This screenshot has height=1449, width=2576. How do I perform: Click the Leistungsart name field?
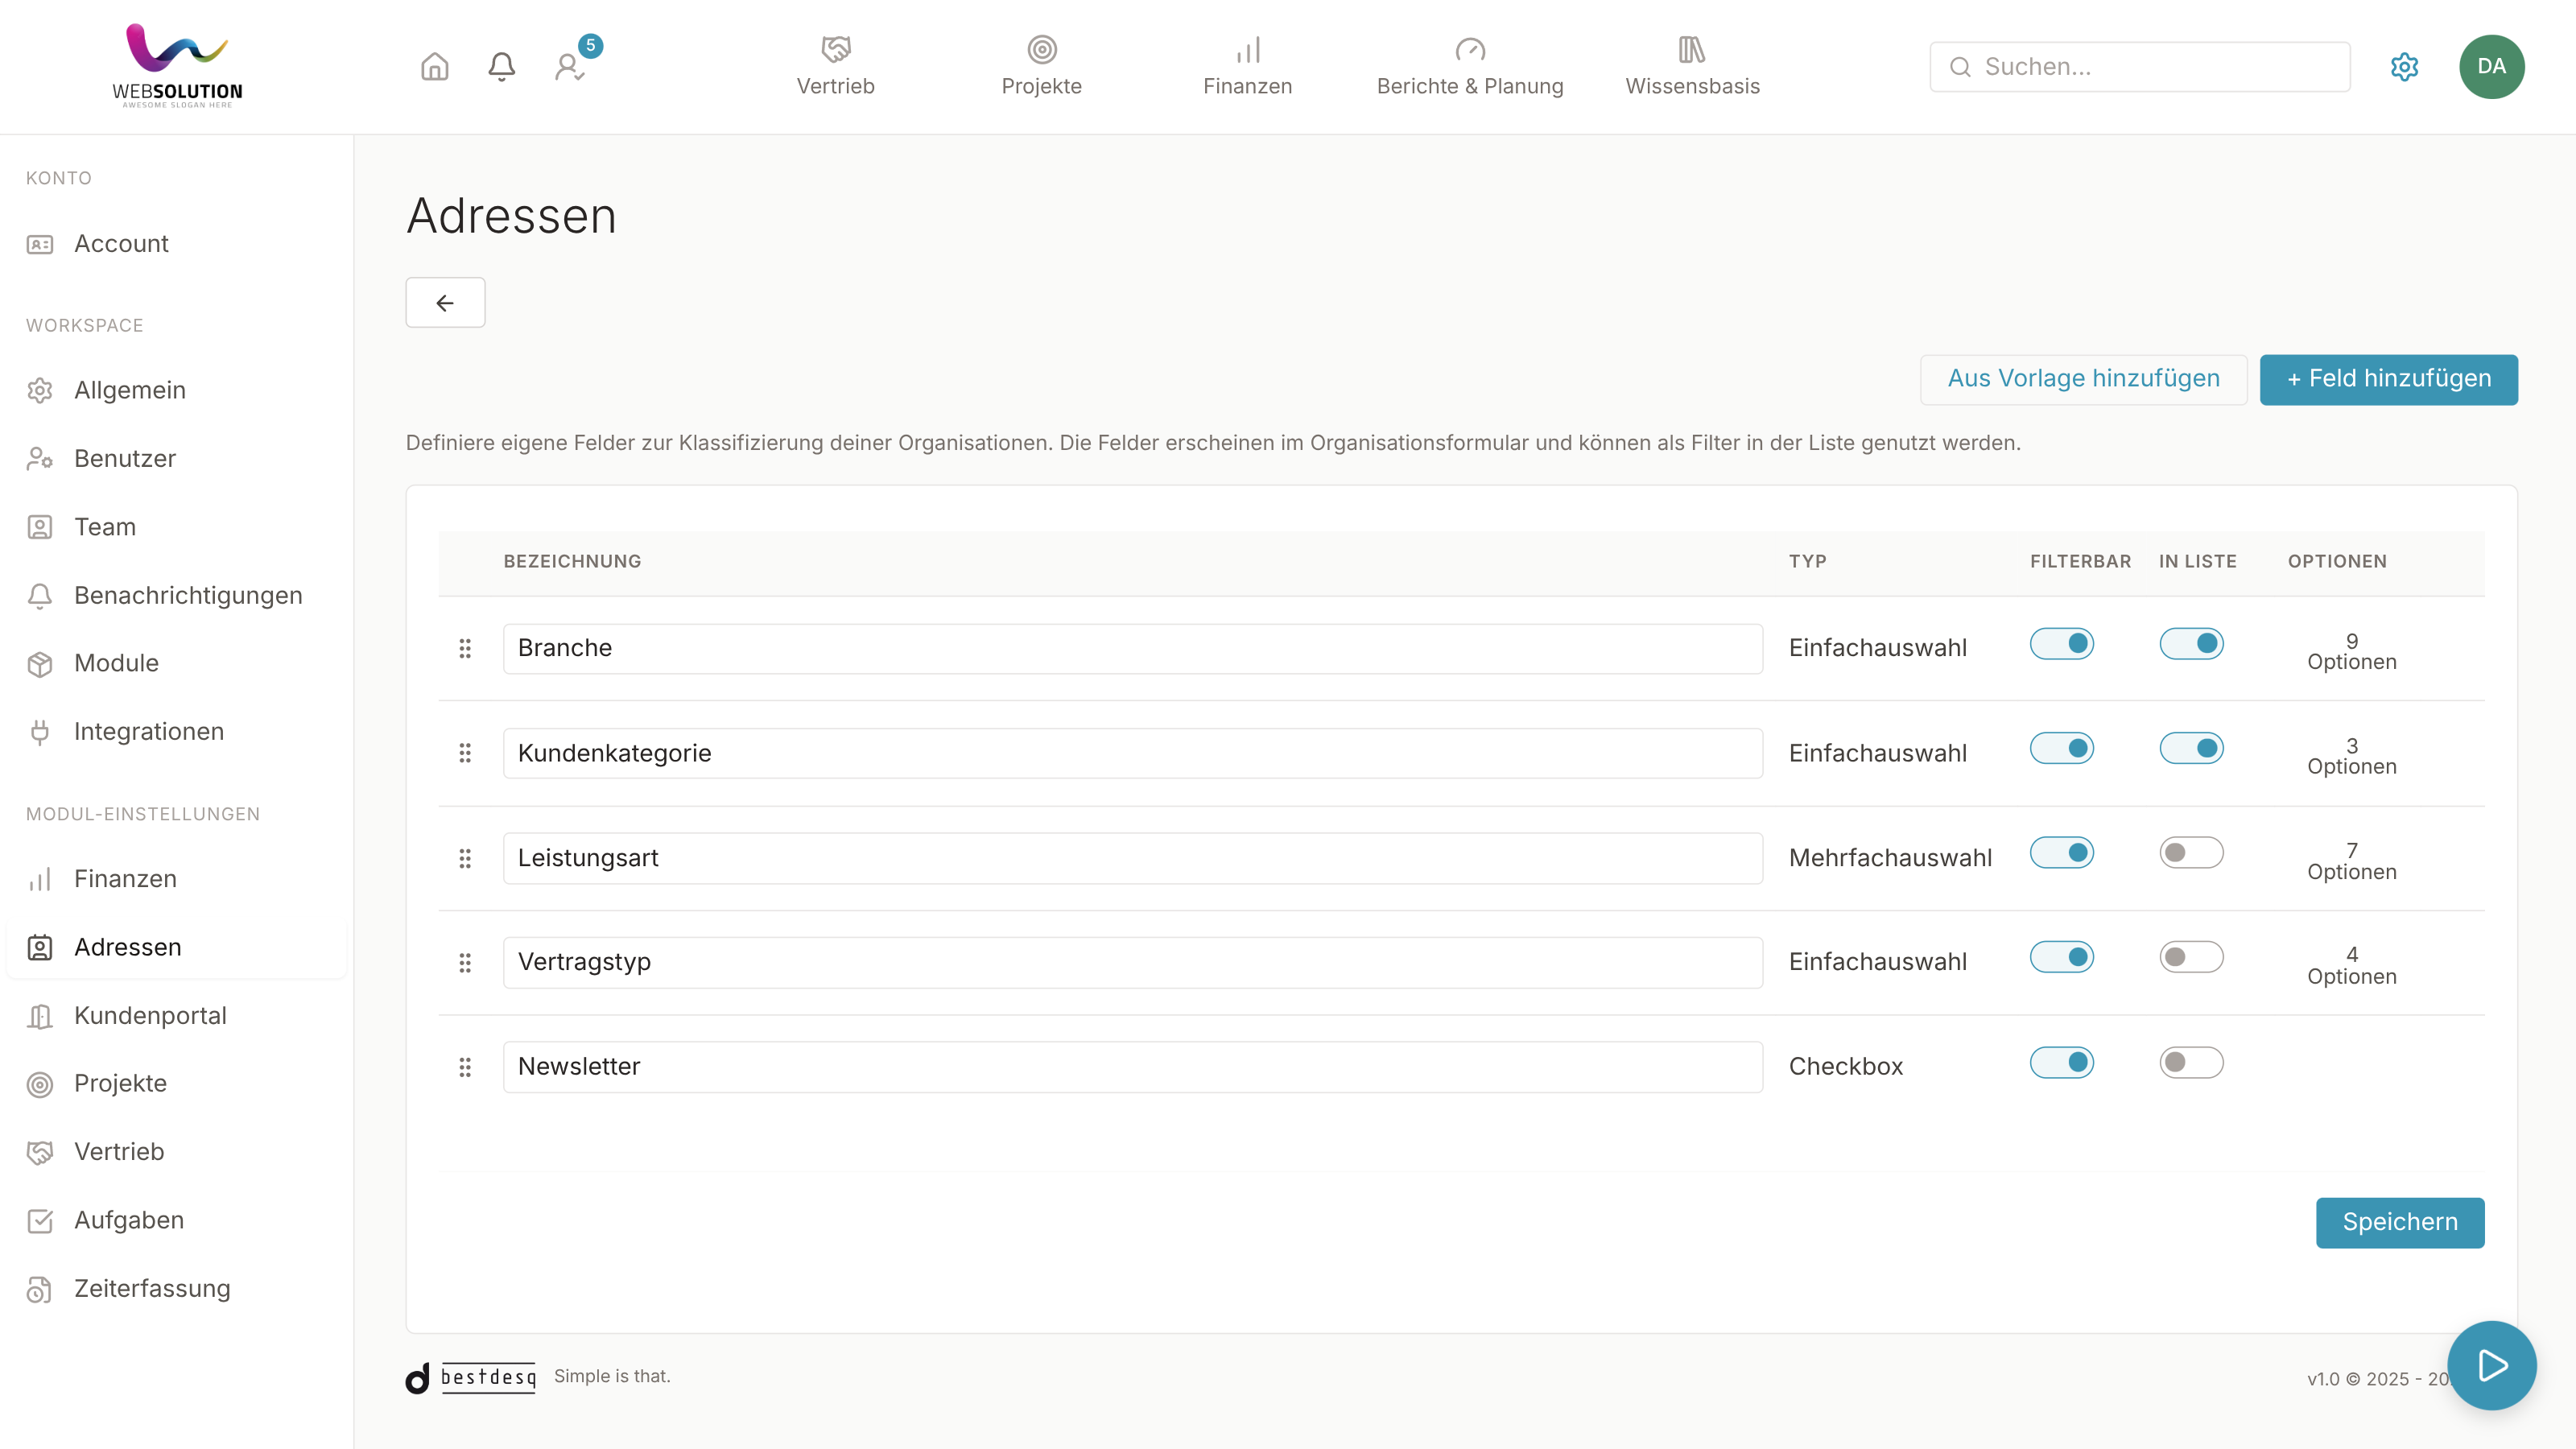click(1132, 858)
